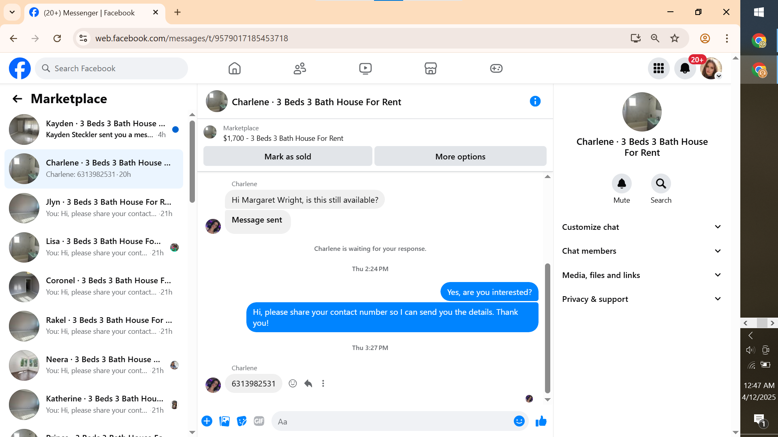Reload the page
The height and width of the screenshot is (437, 778).
[57, 38]
